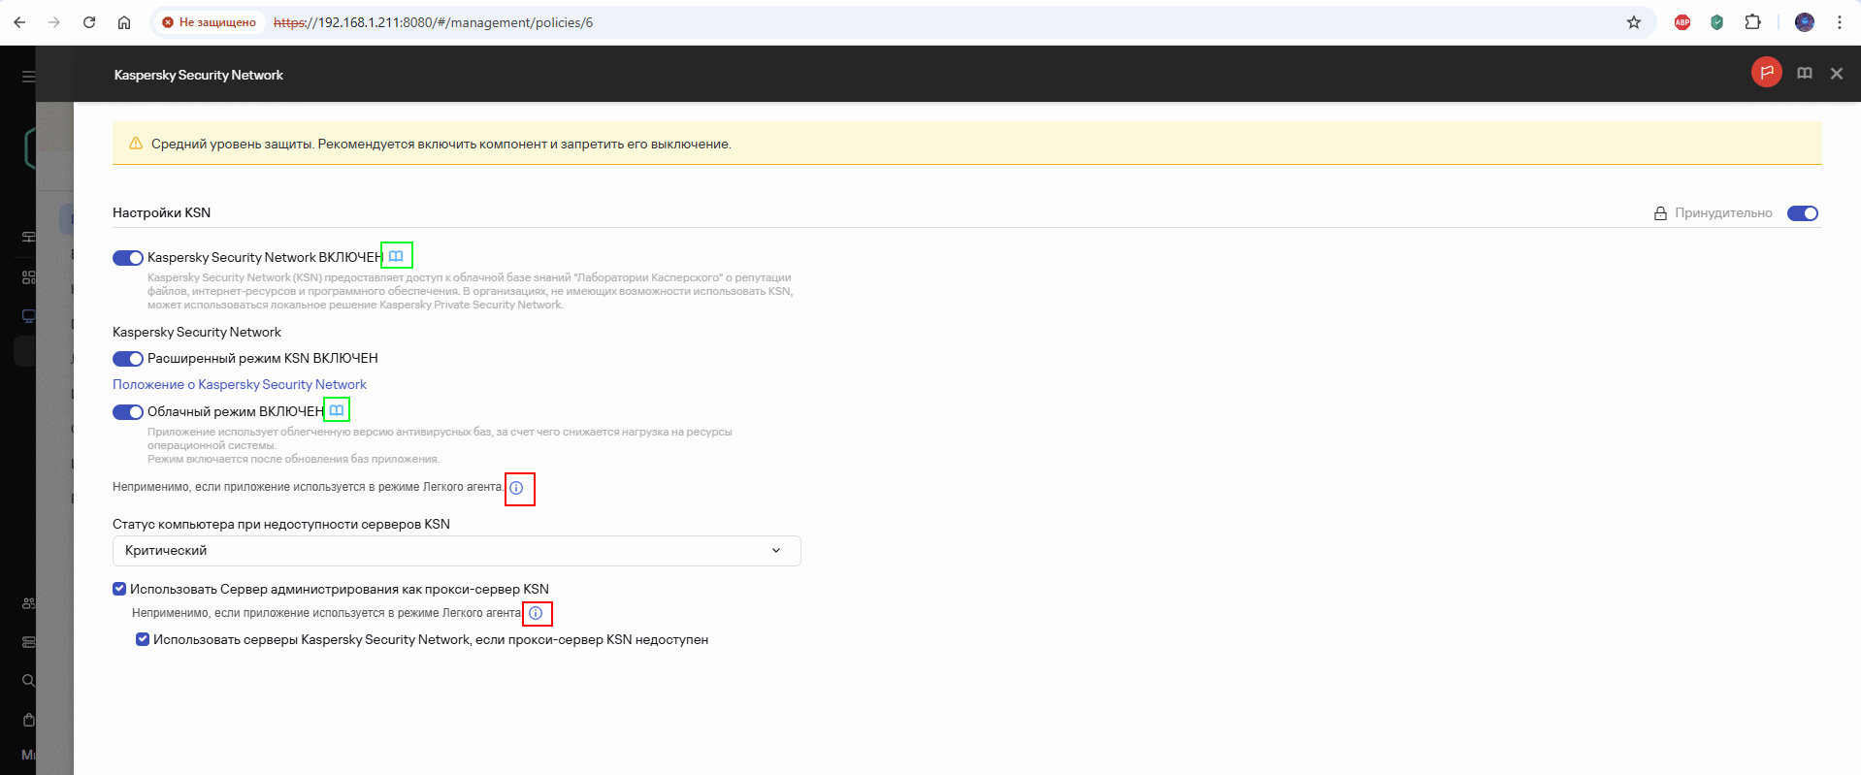Open the browser profile avatar

(1805, 22)
